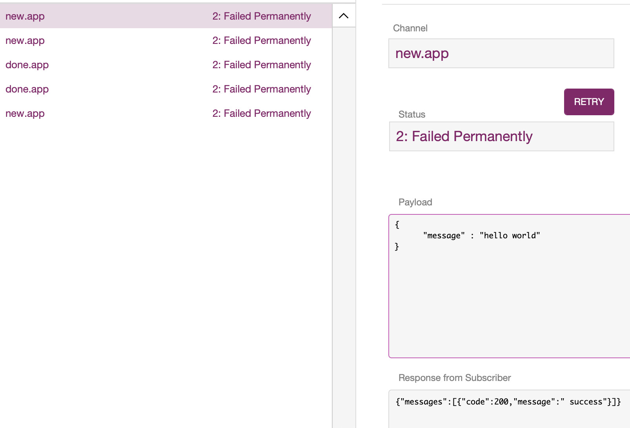Choose the last new.app entry in list
630x428 pixels.
(25, 113)
